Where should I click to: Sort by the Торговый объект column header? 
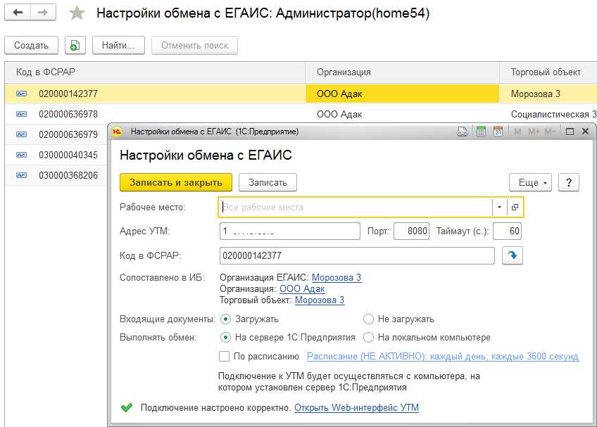(548, 72)
